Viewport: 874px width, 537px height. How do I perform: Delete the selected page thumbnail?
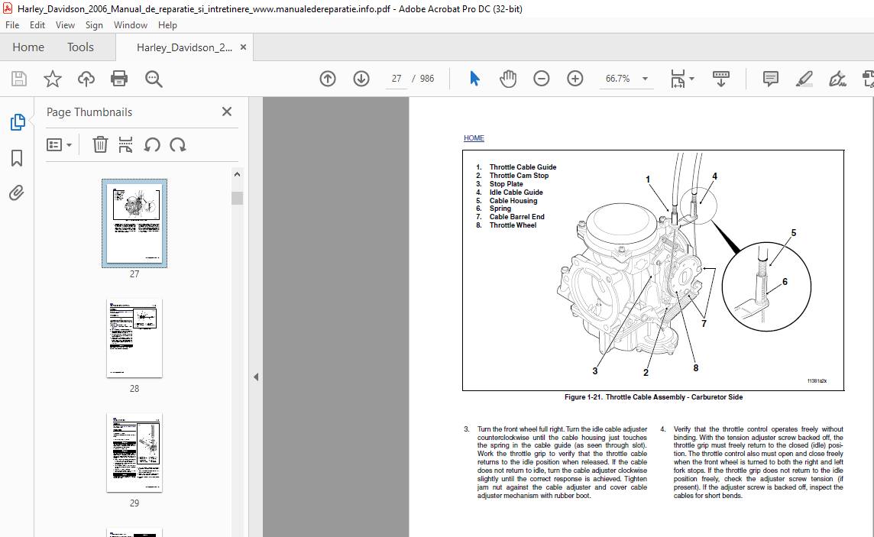point(100,144)
